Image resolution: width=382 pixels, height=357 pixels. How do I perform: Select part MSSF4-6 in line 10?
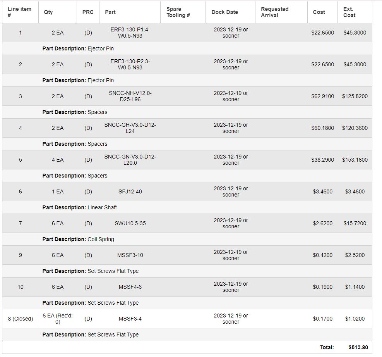tap(130, 287)
